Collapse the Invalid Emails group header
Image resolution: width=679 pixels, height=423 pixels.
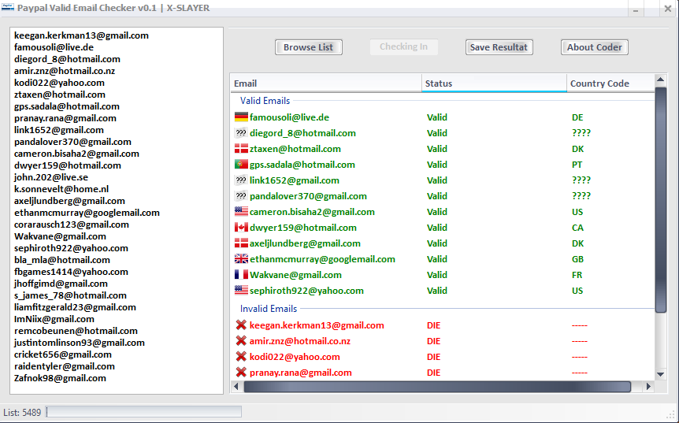click(269, 309)
